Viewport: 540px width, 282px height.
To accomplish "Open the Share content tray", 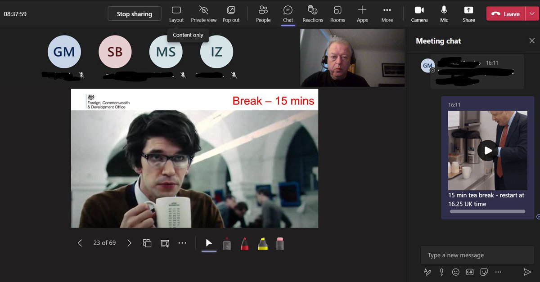I will [x=469, y=14].
